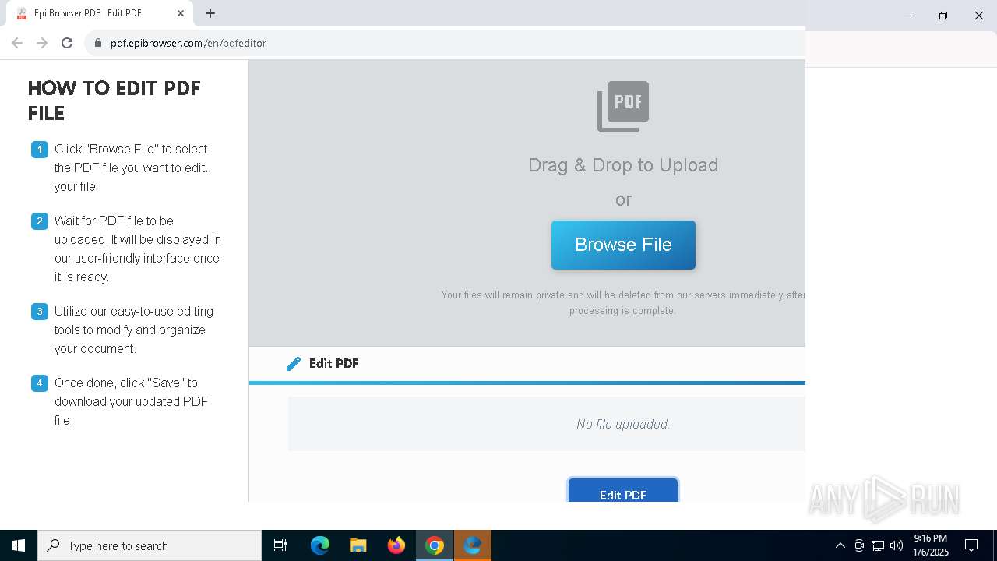Click the Edit PDF button at bottom
The image size is (997, 561).
623,491
